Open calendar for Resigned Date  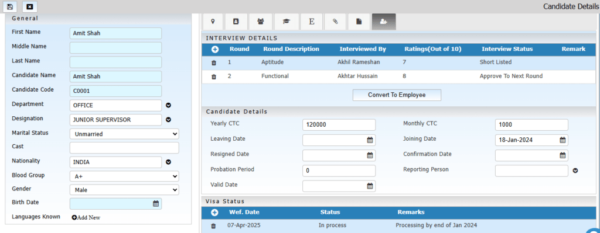coord(370,155)
